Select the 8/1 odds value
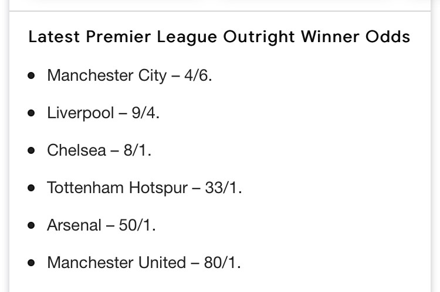This screenshot has height=292, width=440. pos(136,150)
